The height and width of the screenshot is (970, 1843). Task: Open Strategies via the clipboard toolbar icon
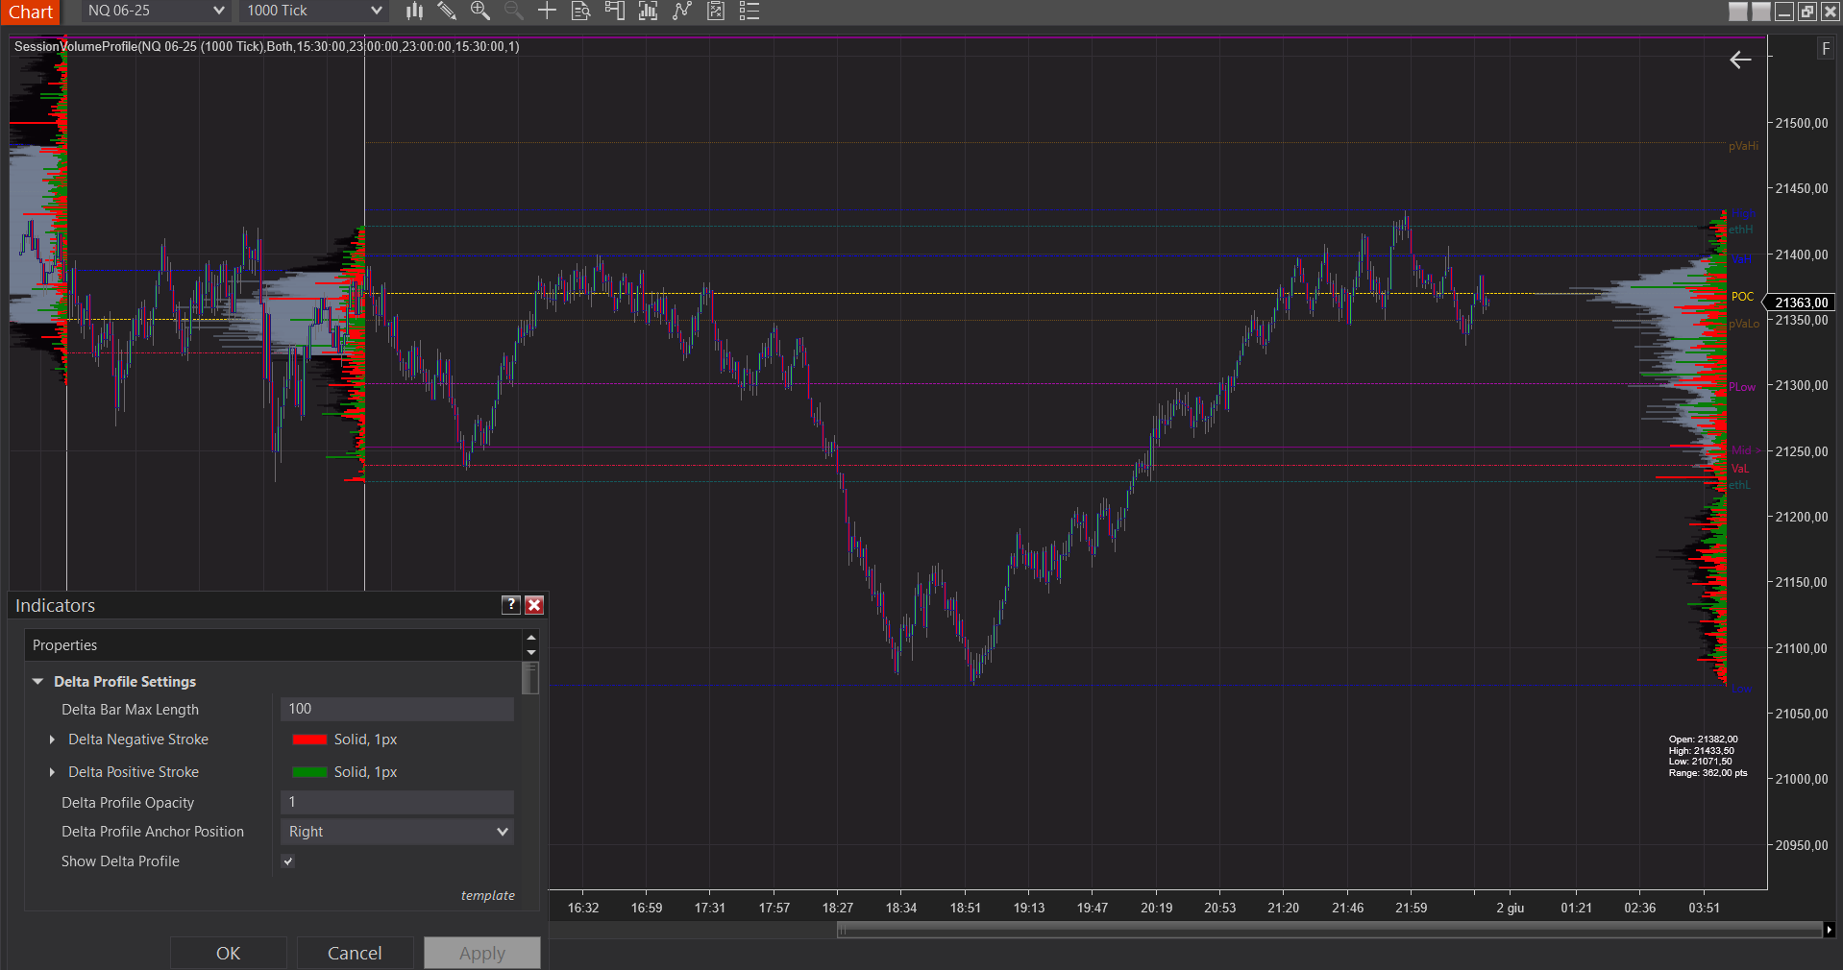pos(716,12)
